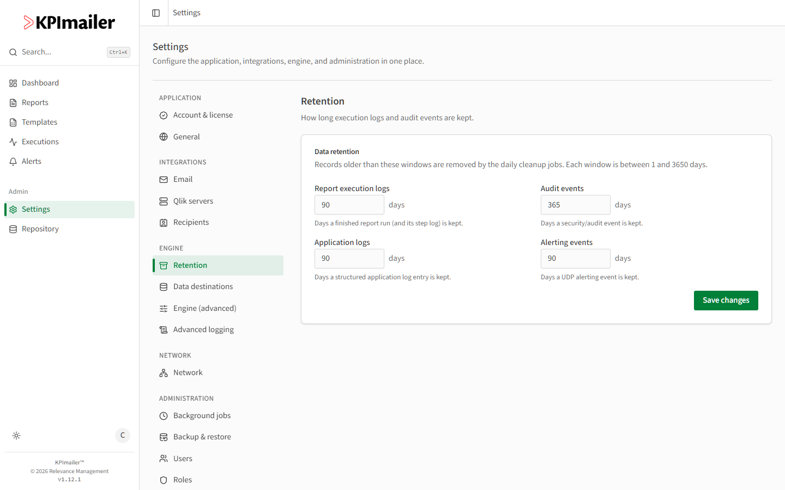Click the Search box in sidebar
785x490 pixels.
click(x=70, y=52)
